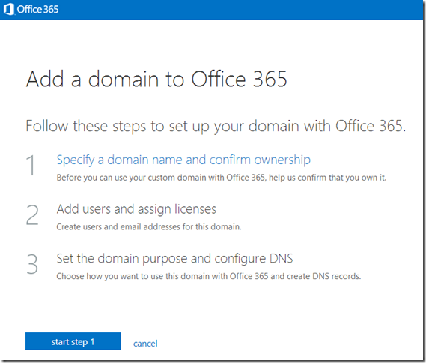Click the Office 365 logo icon
The height and width of the screenshot is (363, 426).
tap(8, 10)
